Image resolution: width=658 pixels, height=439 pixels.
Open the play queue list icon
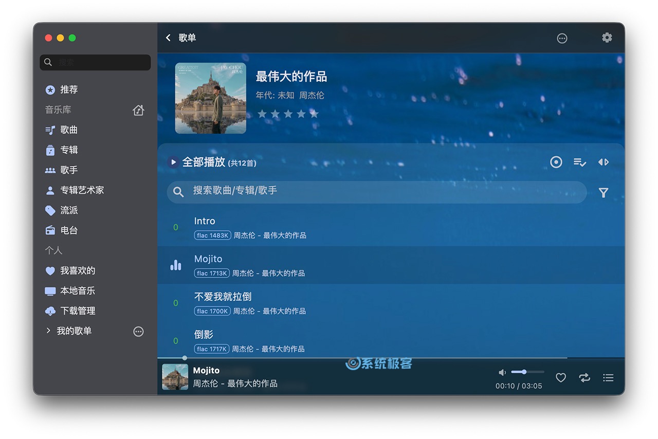tap(608, 378)
